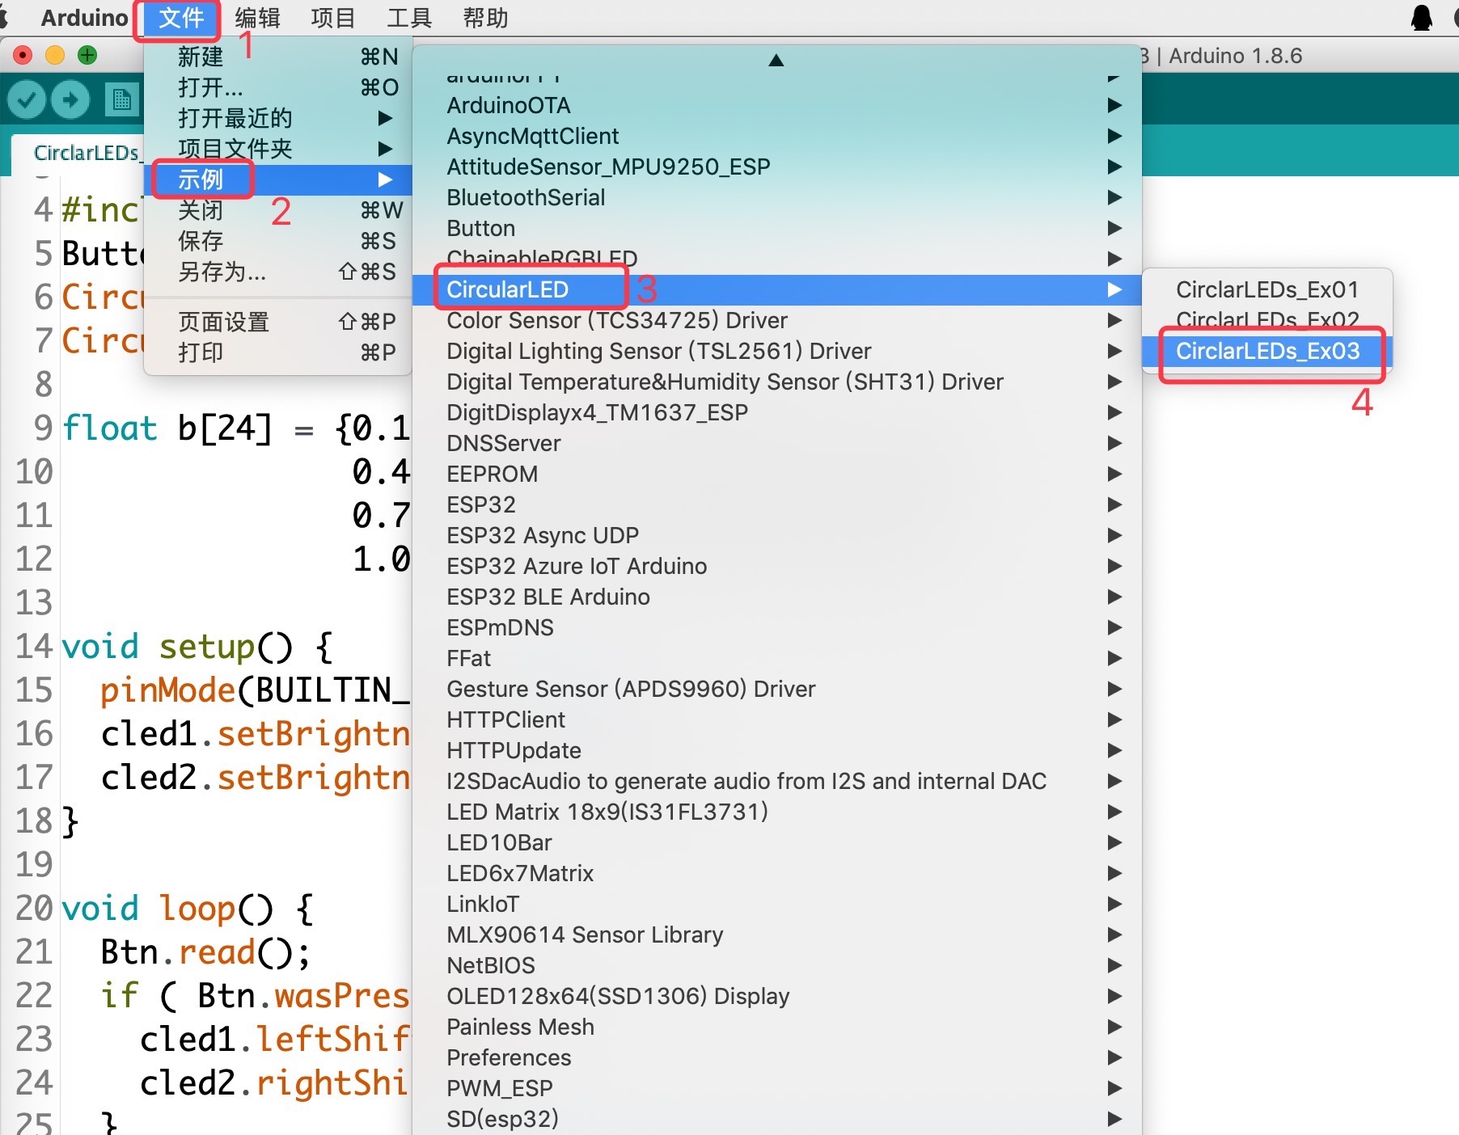
Task: Open the 编辑 menu
Action: tap(257, 18)
